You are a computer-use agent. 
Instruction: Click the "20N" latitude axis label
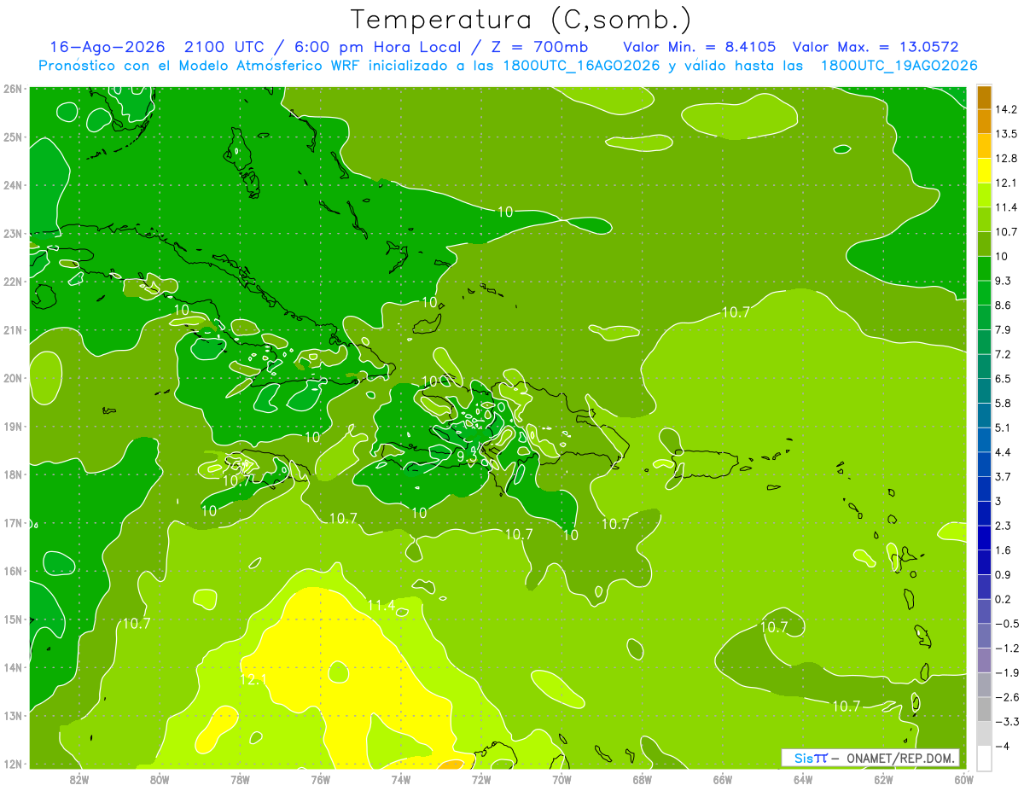(x=13, y=378)
